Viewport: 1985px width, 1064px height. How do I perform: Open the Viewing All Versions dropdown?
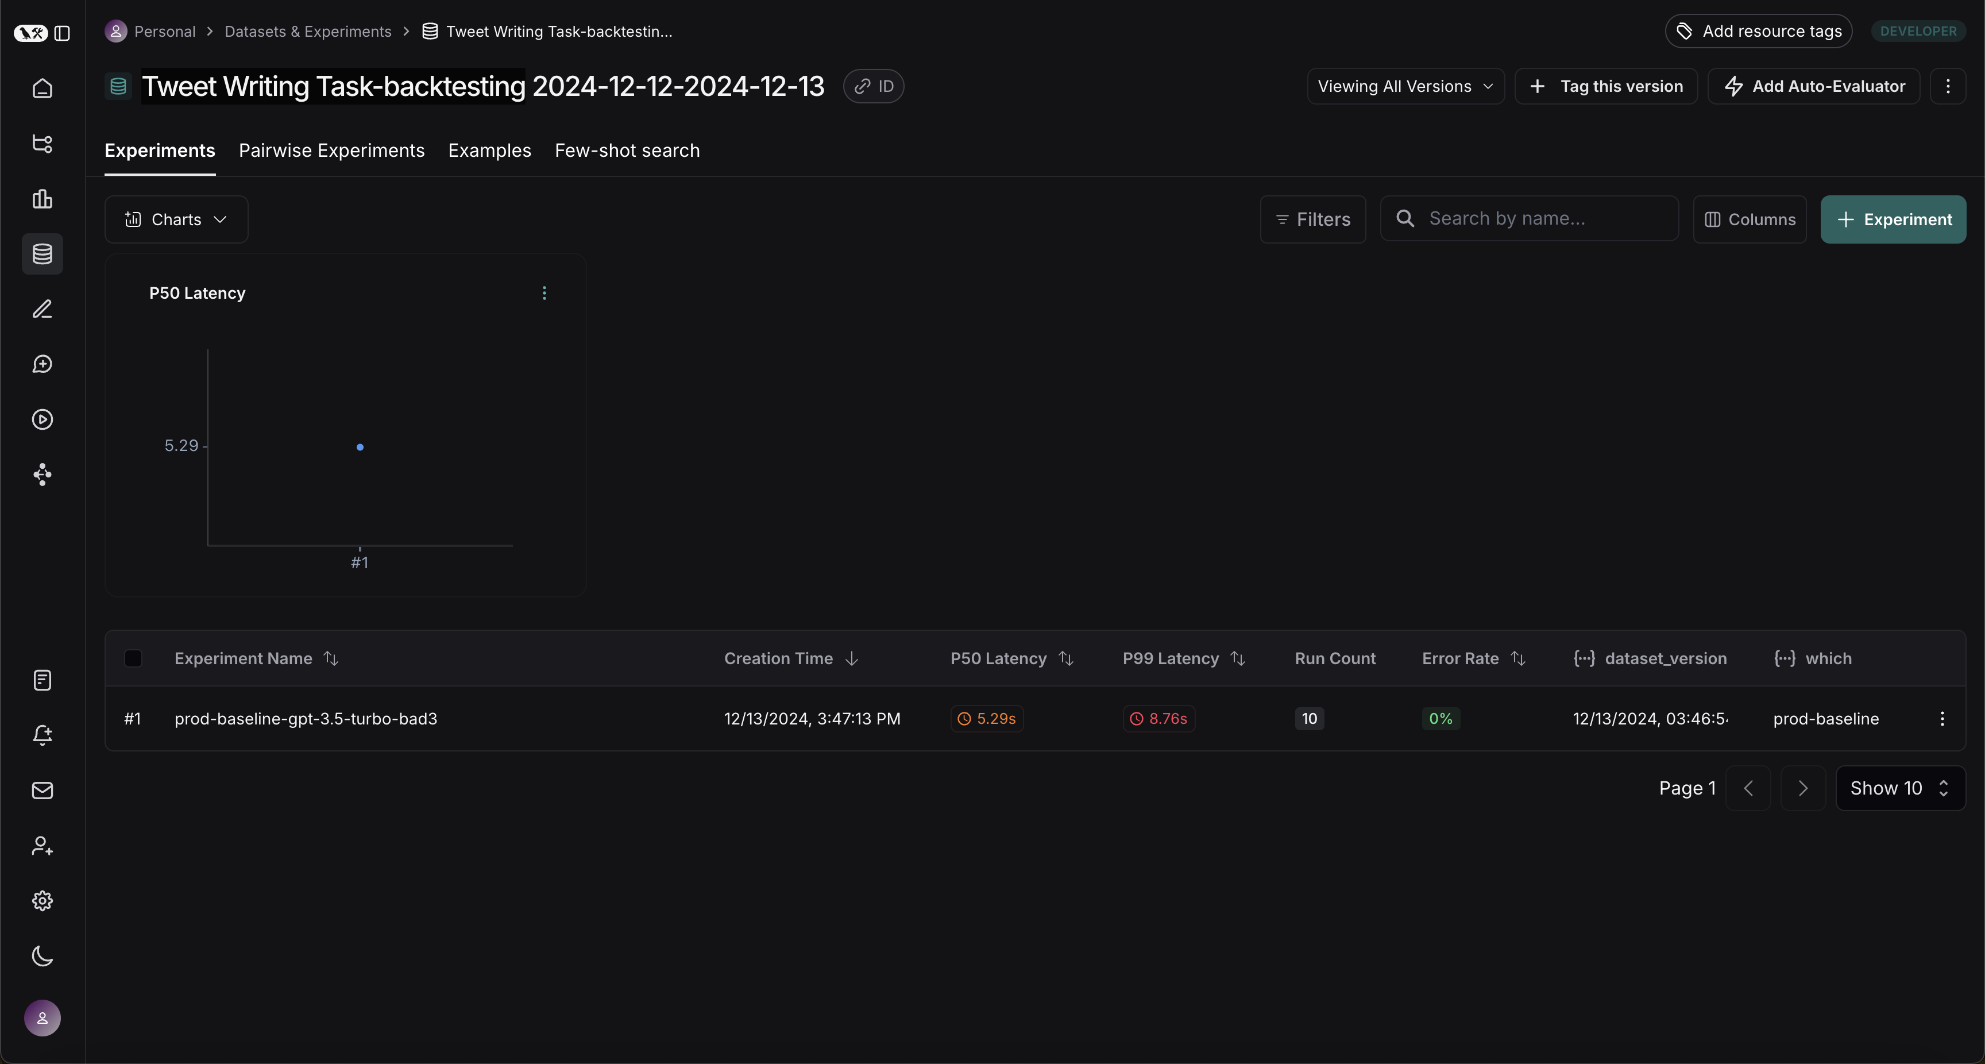click(1405, 86)
